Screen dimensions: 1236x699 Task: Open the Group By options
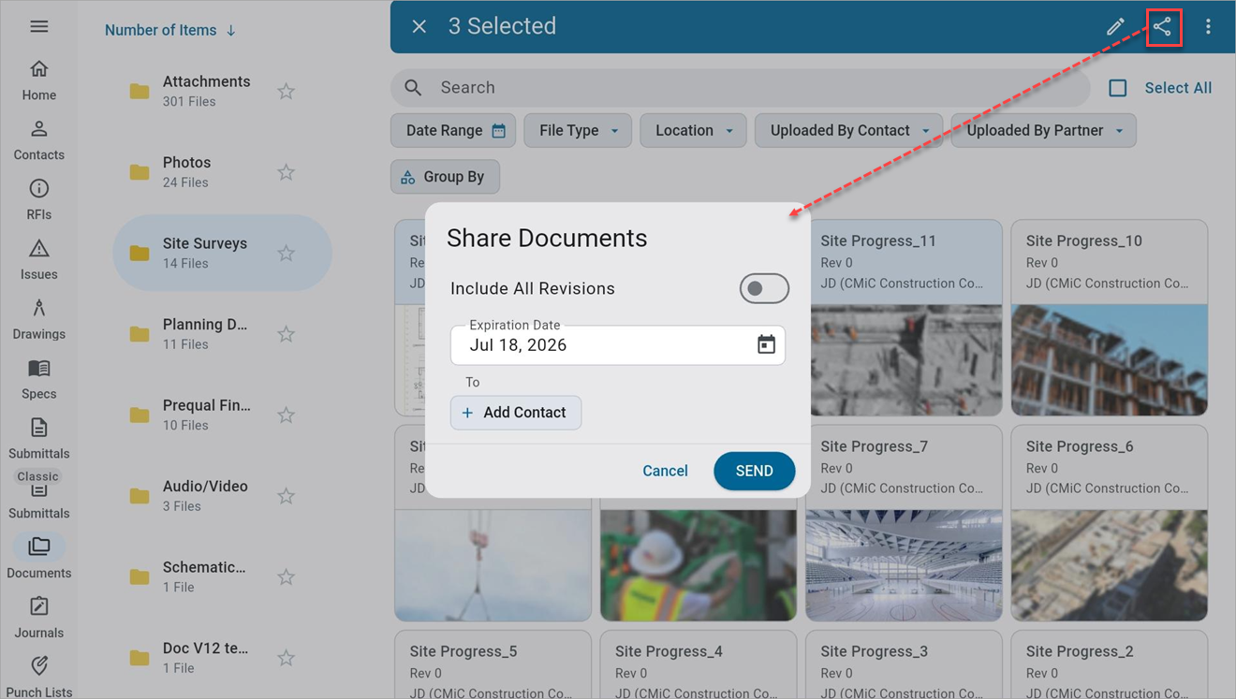(x=445, y=176)
